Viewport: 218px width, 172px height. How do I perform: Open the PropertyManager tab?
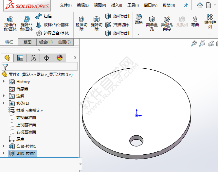click(x=20, y=58)
